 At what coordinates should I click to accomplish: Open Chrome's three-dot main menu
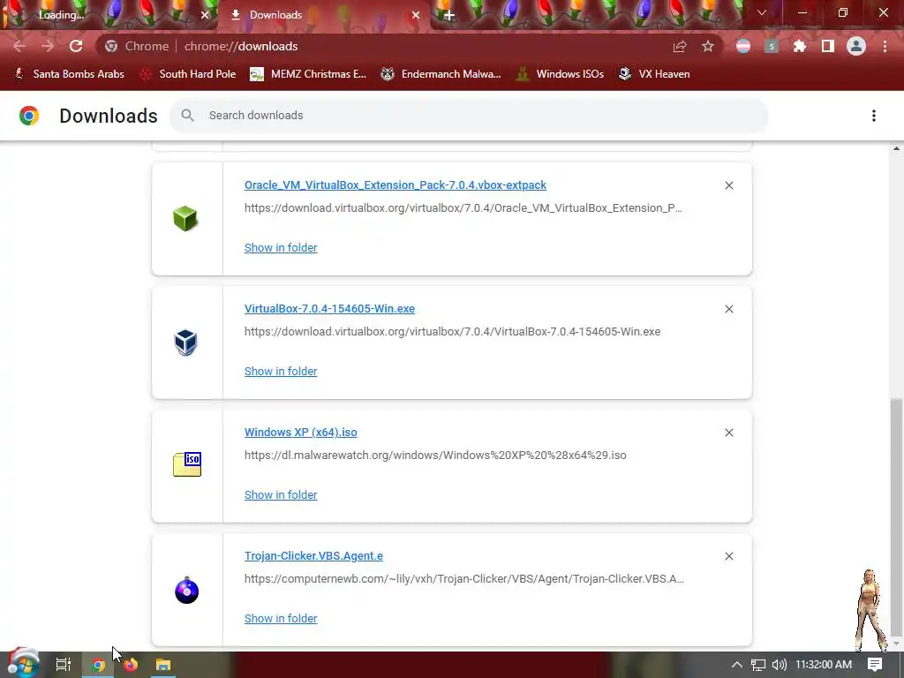tap(885, 46)
